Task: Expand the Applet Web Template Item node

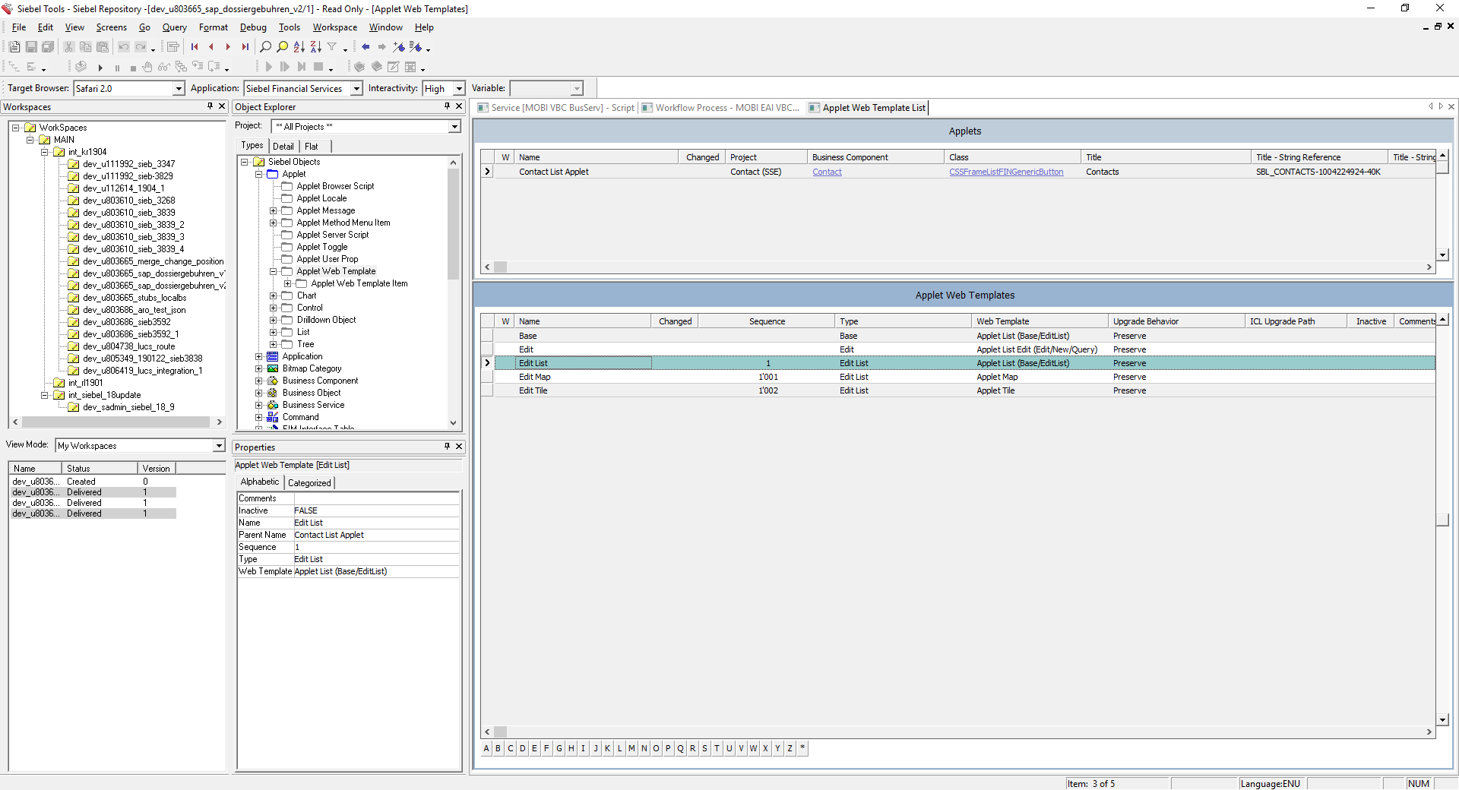Action: 287,283
